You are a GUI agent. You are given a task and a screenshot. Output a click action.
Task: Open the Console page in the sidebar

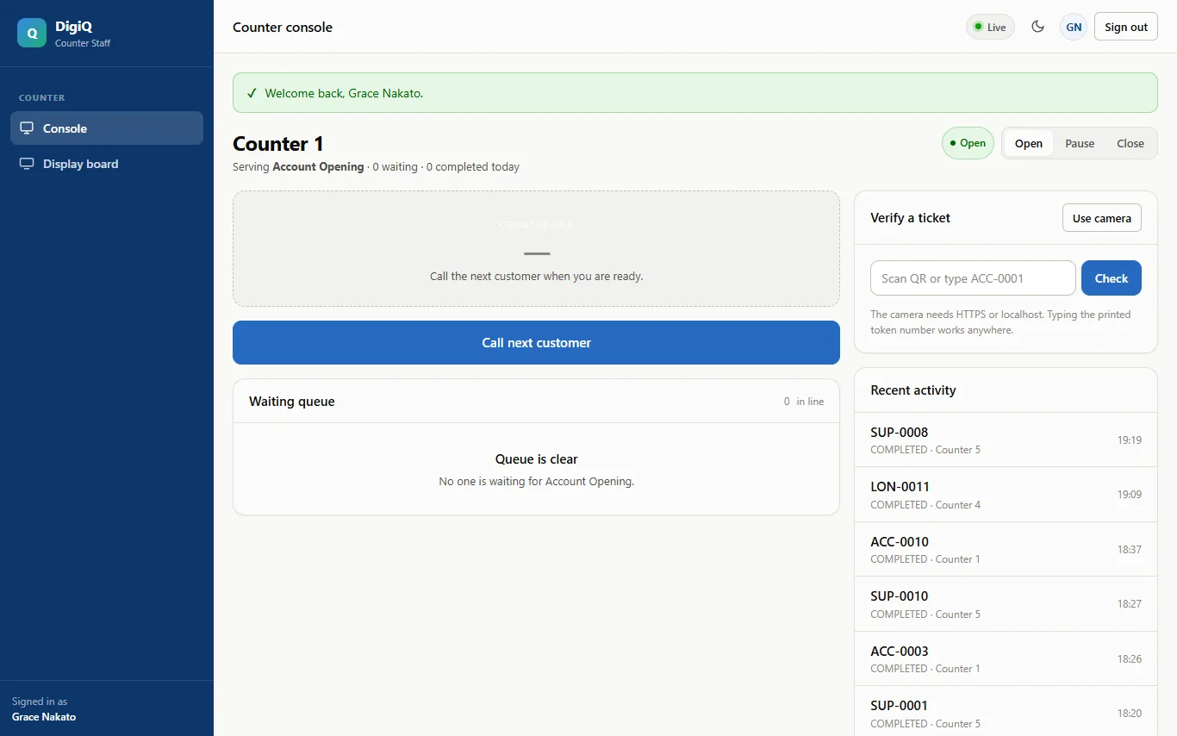tap(107, 128)
